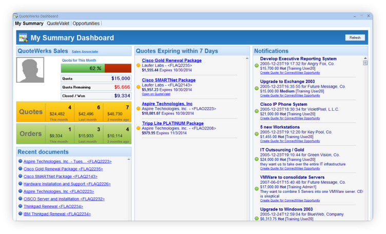Click the Upgrade to Windows 2003 notification title
This screenshot has width=386, height=234.
[x=286, y=209]
